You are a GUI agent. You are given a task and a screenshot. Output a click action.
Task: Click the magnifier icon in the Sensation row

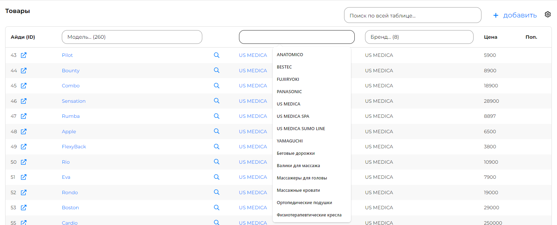click(217, 101)
